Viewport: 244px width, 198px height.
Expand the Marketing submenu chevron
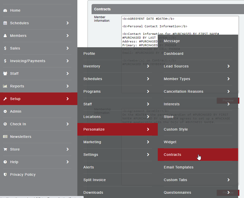coord(148,142)
